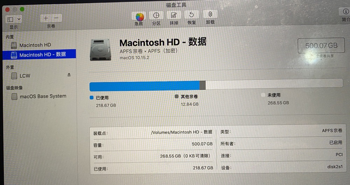Image resolution: width=350 pixels, height=185 pixels.
Task: Click the unused portion of the storage bar
Action: click(274, 84)
